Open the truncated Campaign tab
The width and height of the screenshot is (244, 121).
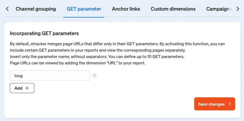click(x=218, y=9)
